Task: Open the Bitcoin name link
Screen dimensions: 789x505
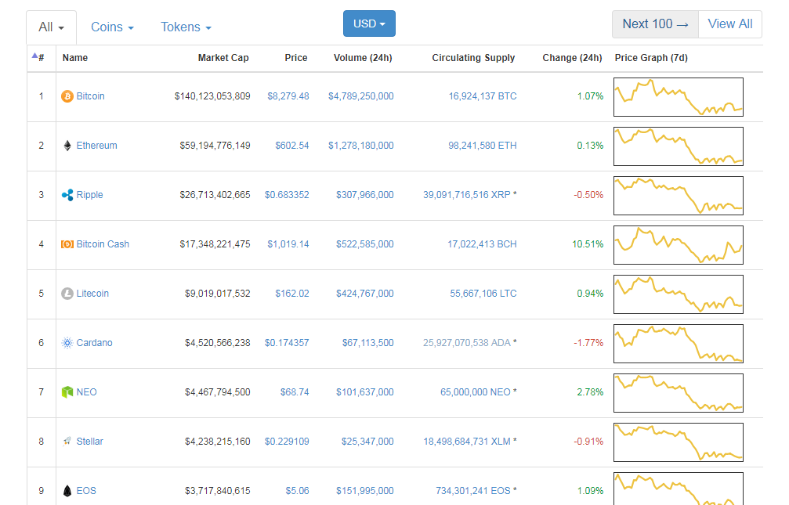Action: 91,96
